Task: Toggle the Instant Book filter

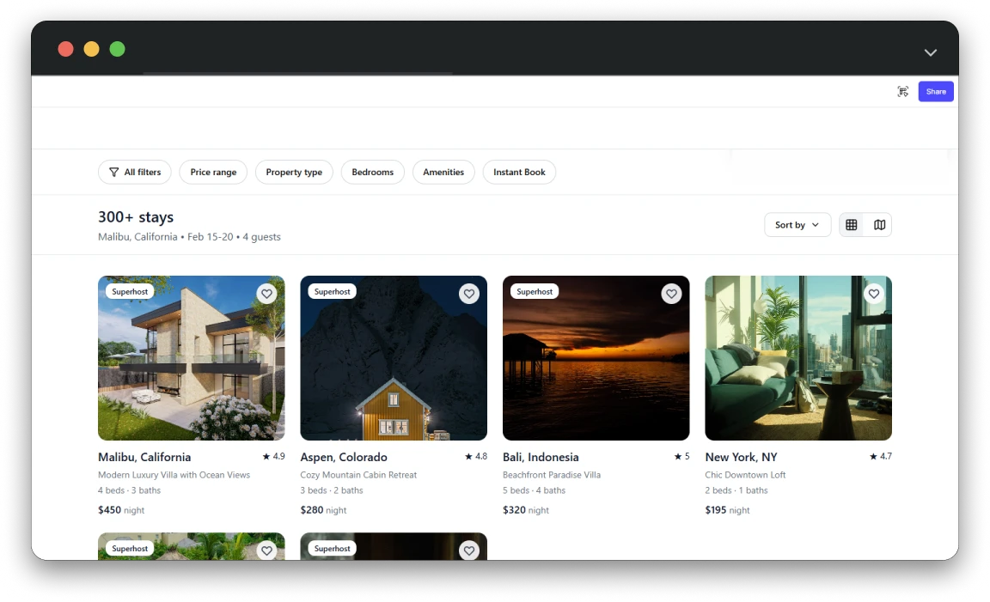Action: [x=519, y=172]
